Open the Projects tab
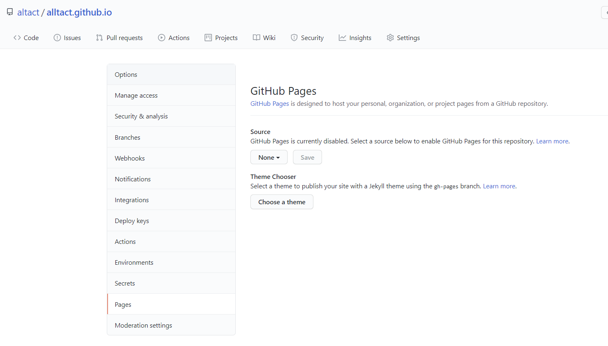 tap(221, 38)
